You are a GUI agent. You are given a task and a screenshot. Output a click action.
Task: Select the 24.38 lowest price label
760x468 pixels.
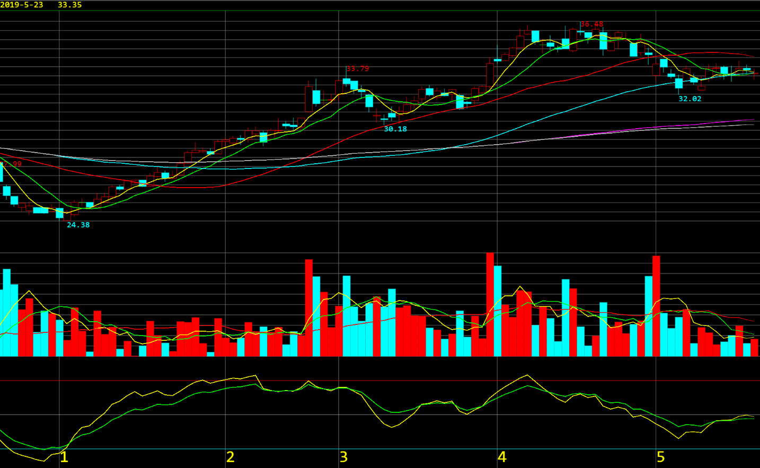pyautogui.click(x=78, y=225)
